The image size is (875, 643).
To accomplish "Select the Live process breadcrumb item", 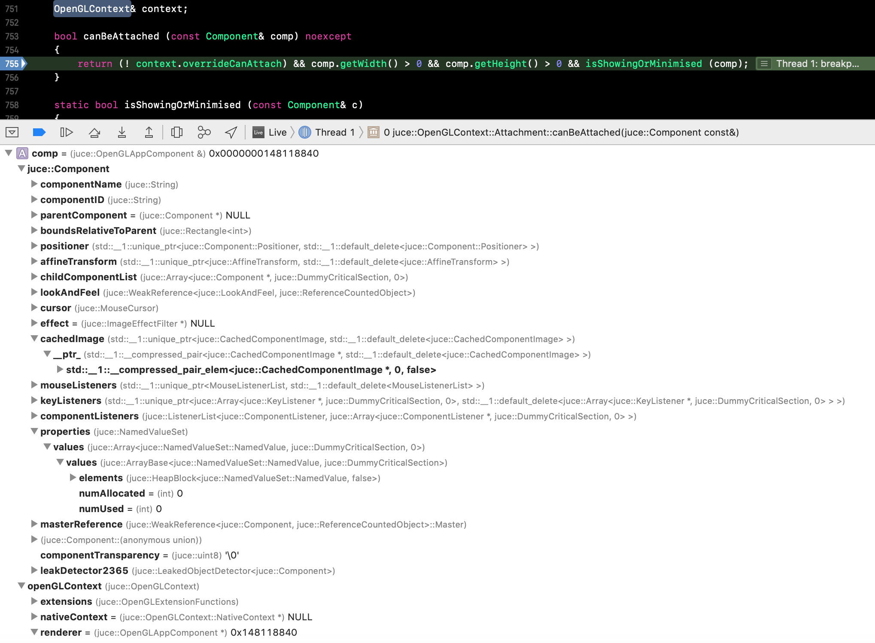I will [270, 132].
